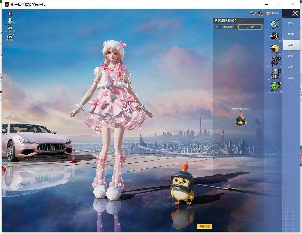Click the yellow arrow next to search field
This screenshot has height=234, width=302.
[x=237, y=27]
